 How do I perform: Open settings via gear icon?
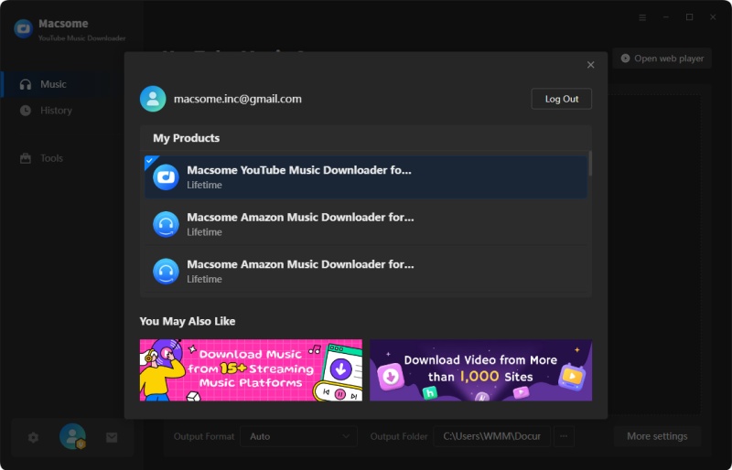pyautogui.click(x=33, y=437)
